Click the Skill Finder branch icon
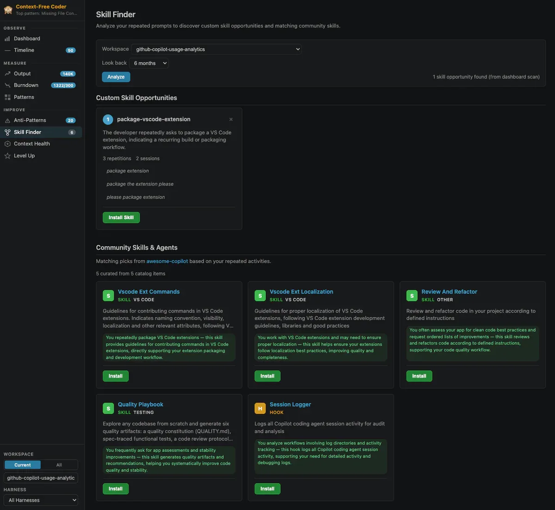This screenshot has width=555, height=510. (7, 132)
